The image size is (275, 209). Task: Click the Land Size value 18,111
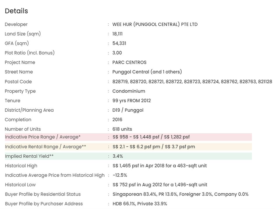click(117, 34)
